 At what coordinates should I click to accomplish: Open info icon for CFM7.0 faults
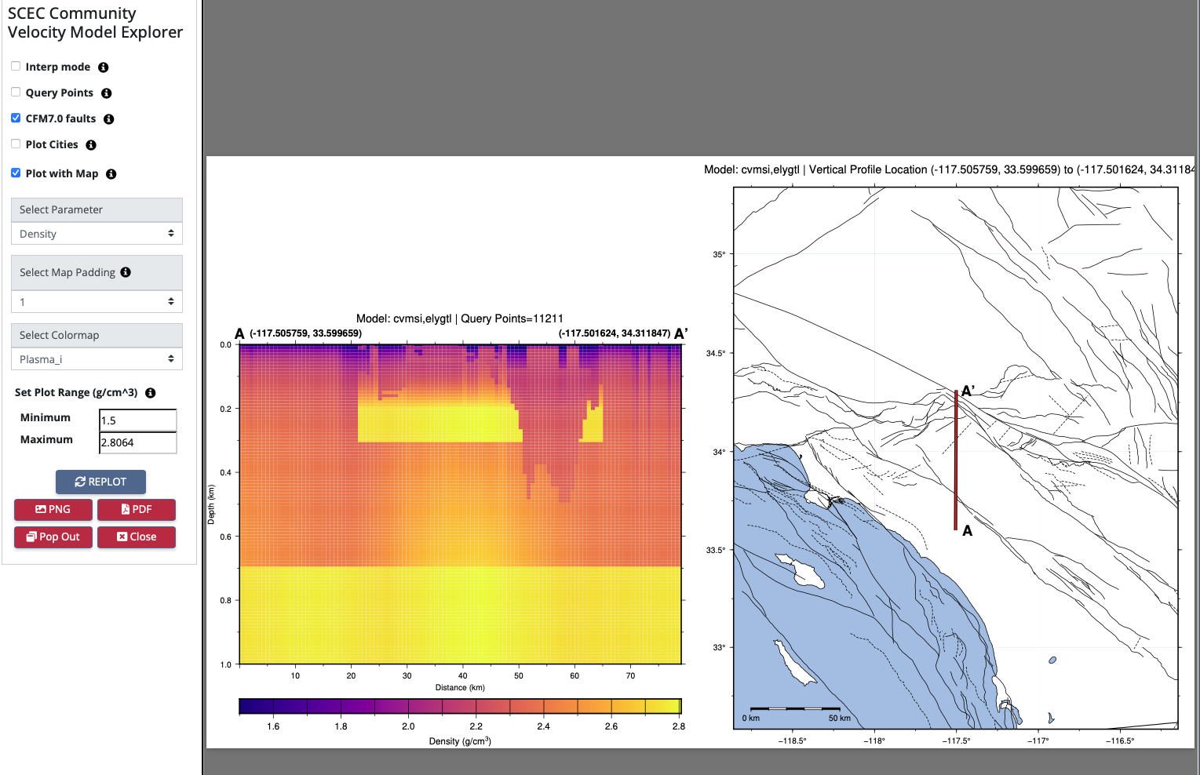click(x=108, y=119)
